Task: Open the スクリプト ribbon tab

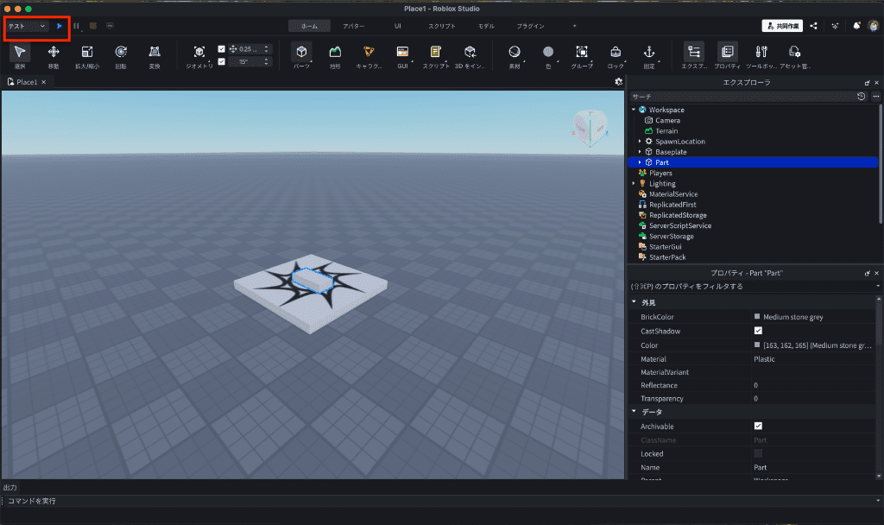Action: (x=441, y=26)
